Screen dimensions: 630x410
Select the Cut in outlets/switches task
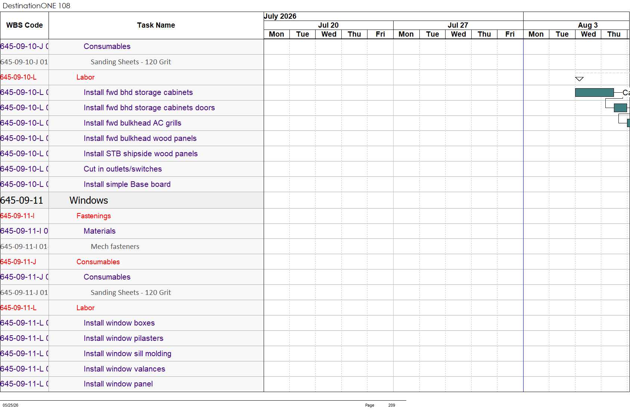tap(123, 169)
